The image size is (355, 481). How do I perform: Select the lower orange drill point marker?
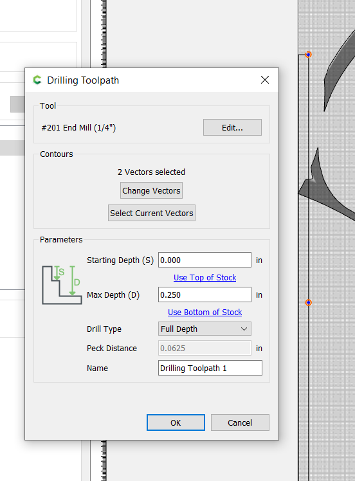[x=308, y=303]
